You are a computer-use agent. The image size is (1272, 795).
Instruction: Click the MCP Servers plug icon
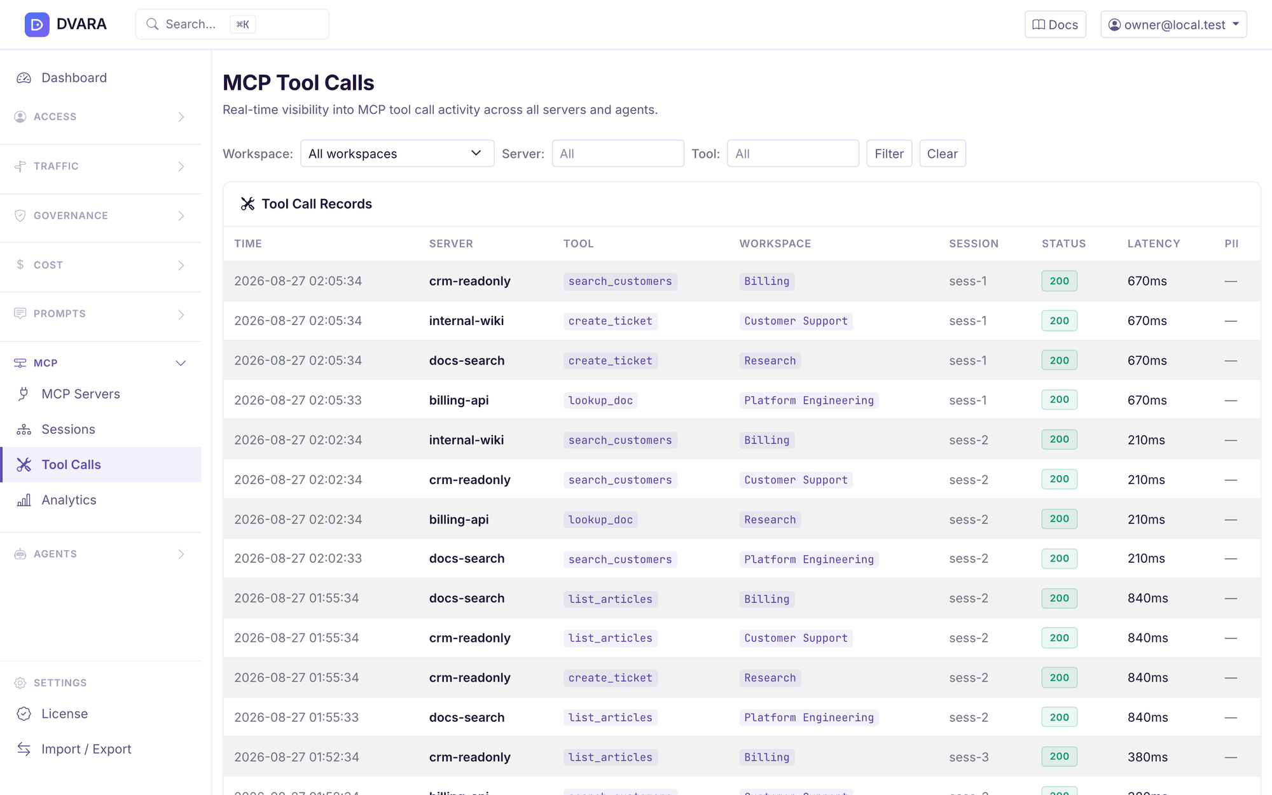click(24, 394)
